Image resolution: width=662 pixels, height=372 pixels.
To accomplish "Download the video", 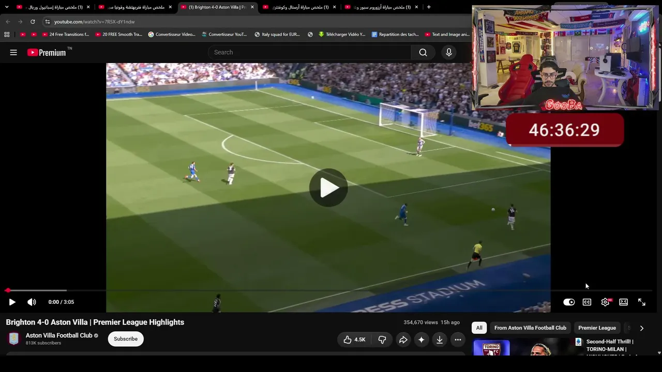I will [440, 339].
